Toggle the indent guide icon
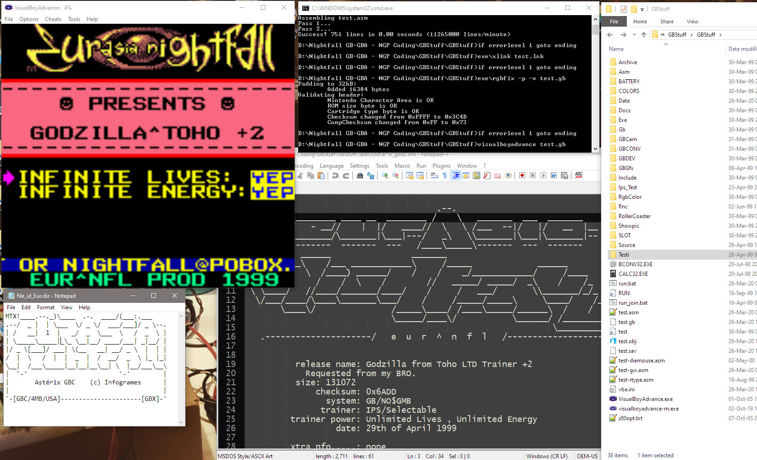 tap(456, 175)
